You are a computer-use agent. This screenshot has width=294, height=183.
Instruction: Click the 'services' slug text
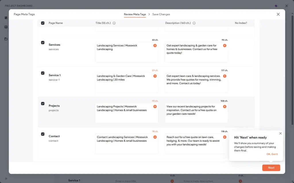coord(54,49)
